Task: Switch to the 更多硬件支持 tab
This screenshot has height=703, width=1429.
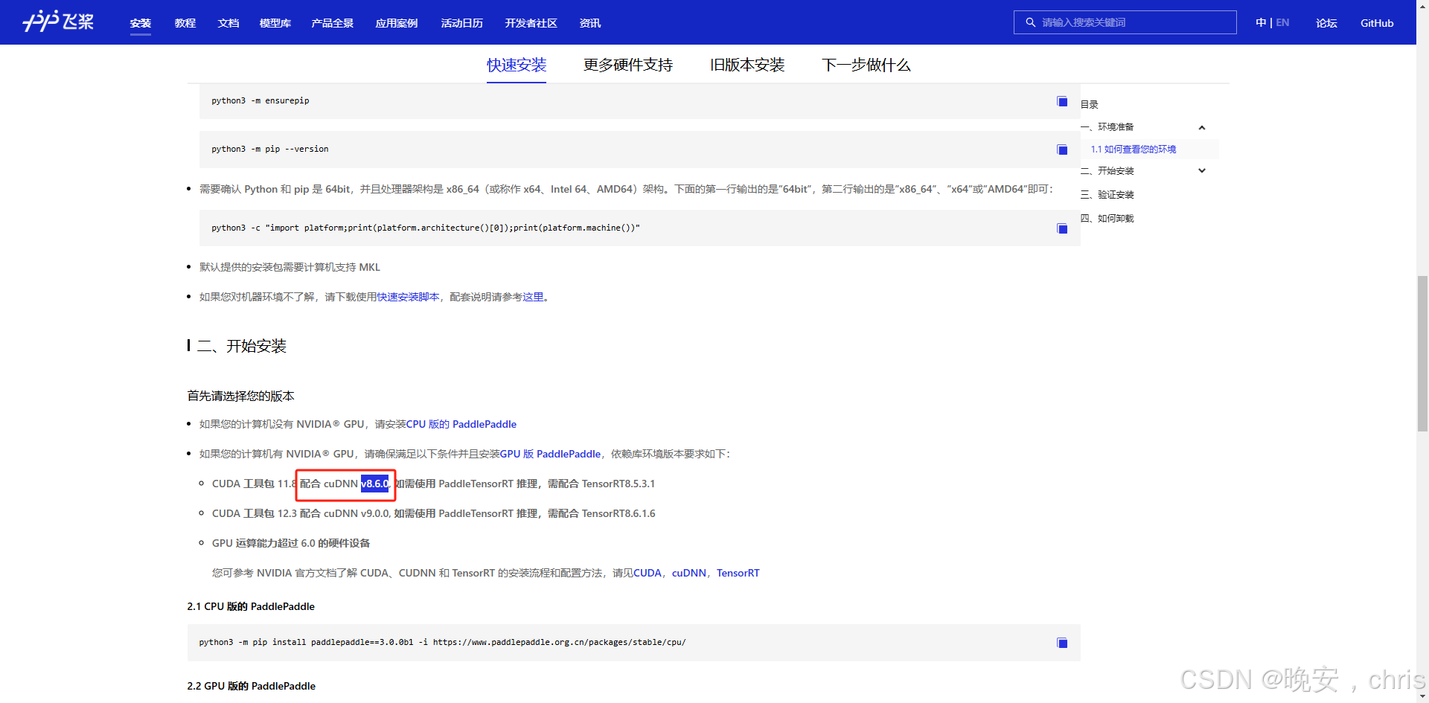Action: point(627,65)
